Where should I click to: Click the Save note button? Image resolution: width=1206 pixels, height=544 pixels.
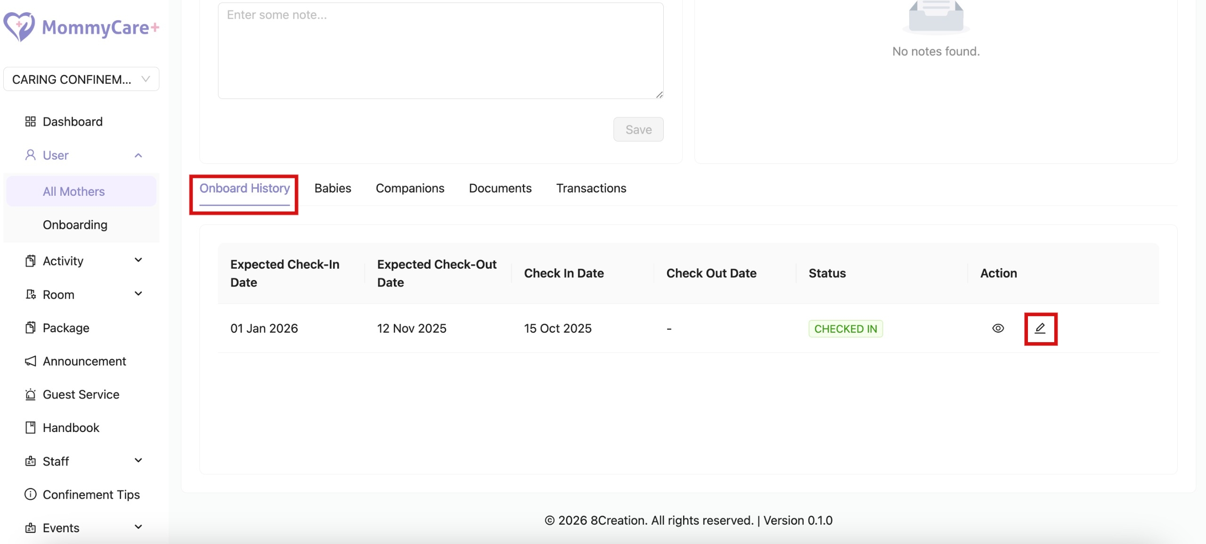coord(638,129)
